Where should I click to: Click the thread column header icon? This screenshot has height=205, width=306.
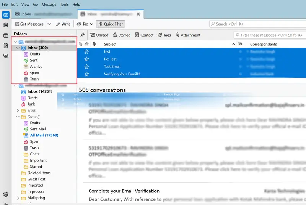pos(81,44)
